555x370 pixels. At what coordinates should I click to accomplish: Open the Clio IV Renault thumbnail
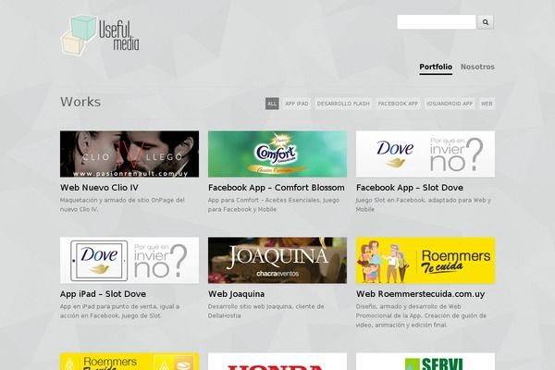pos(129,154)
